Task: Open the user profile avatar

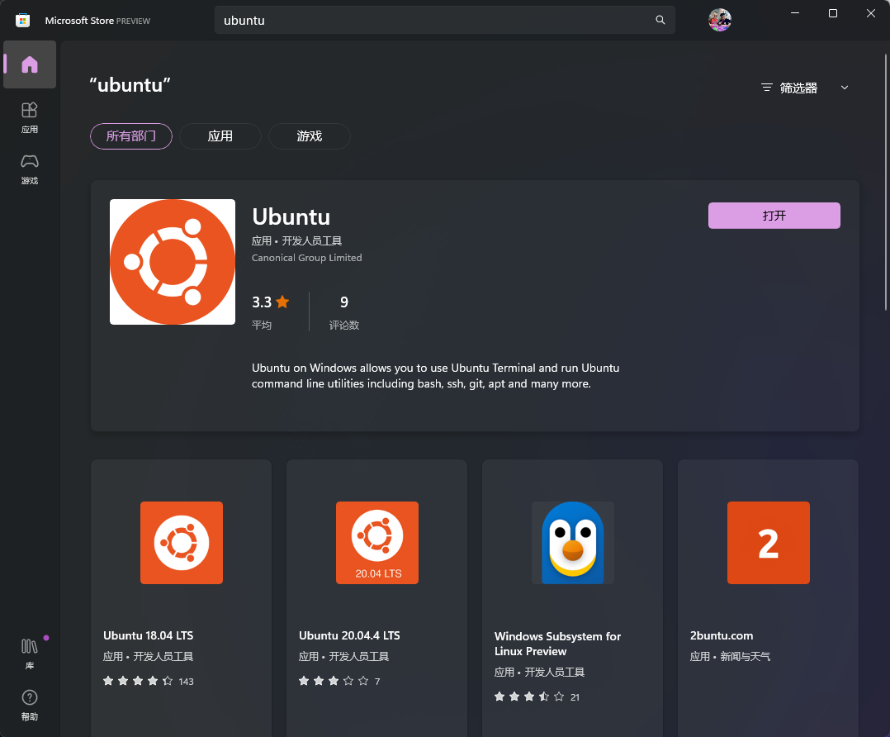Action: (720, 20)
